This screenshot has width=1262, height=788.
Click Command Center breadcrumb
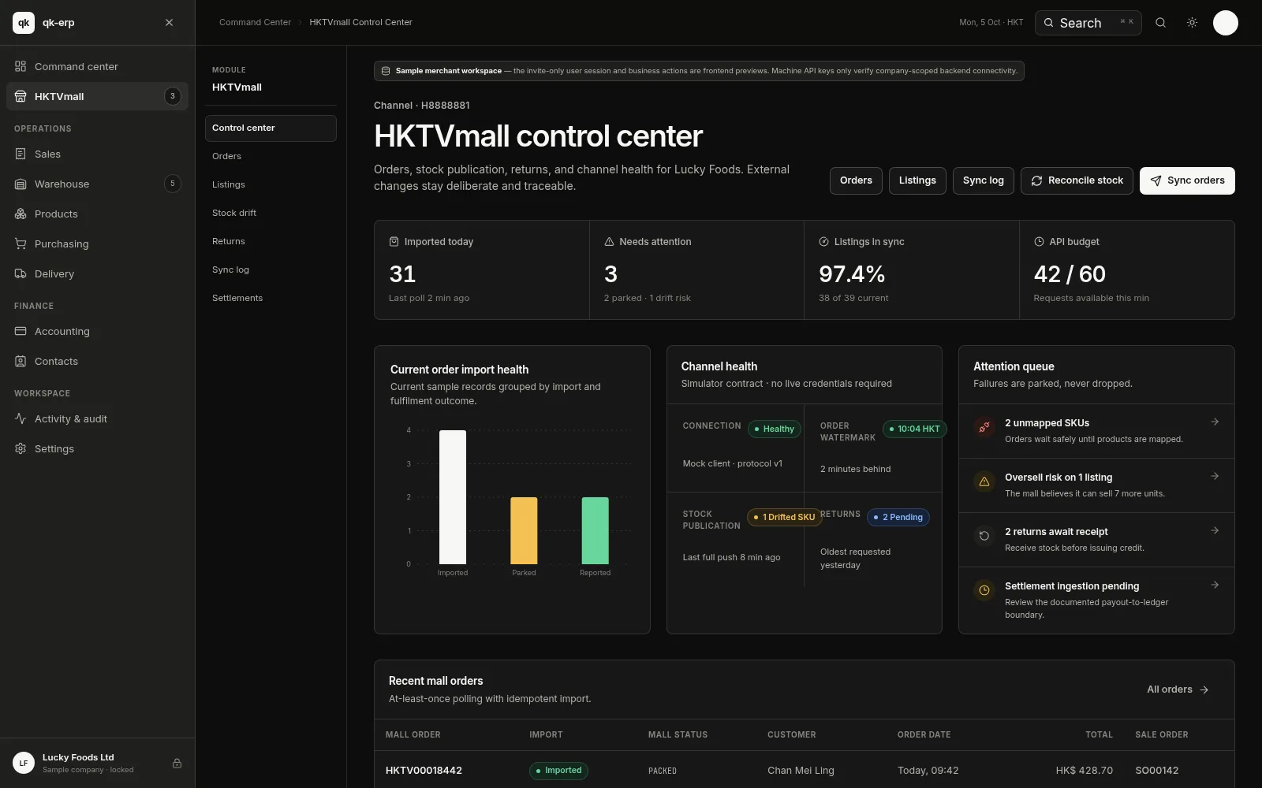pyautogui.click(x=255, y=22)
